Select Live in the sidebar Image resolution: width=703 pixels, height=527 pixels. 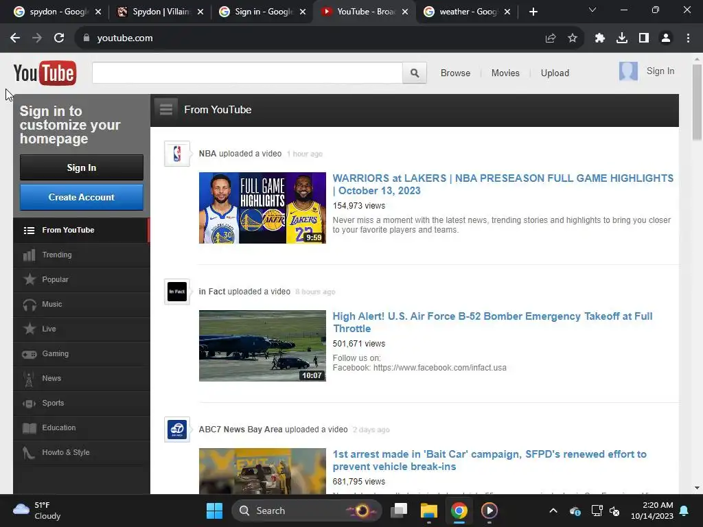coord(82,329)
